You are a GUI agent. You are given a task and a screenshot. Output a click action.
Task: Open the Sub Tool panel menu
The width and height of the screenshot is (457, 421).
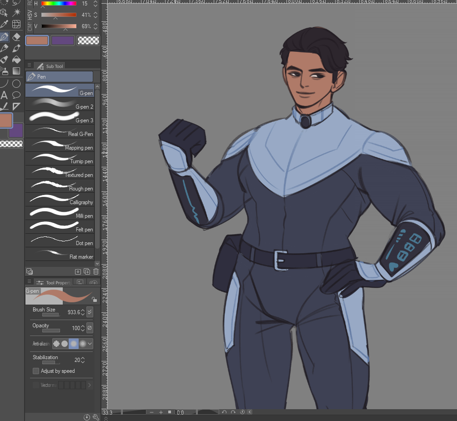29,65
